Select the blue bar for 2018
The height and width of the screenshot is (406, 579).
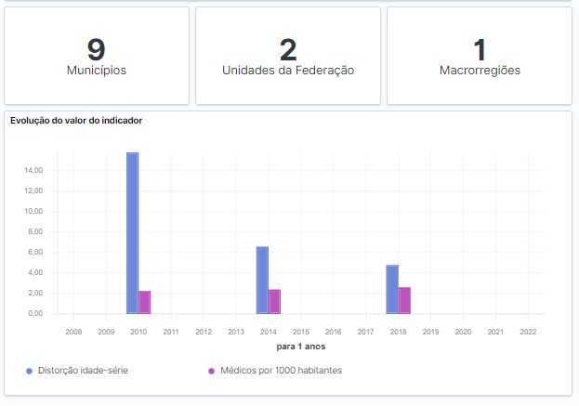point(392,289)
